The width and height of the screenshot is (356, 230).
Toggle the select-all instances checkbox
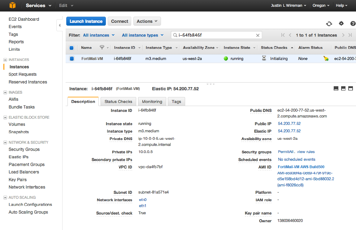click(72, 48)
